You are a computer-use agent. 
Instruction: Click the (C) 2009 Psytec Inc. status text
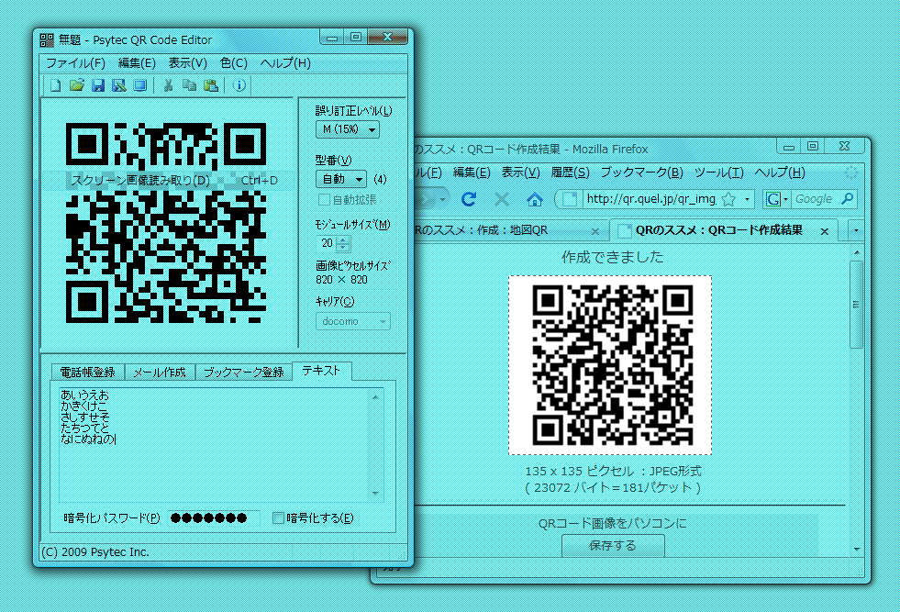[x=95, y=551]
